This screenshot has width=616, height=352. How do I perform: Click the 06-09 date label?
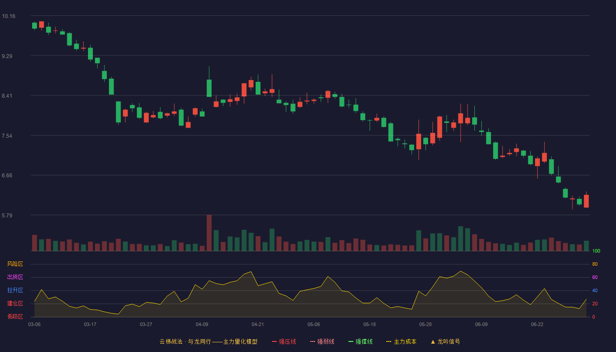(x=481, y=324)
